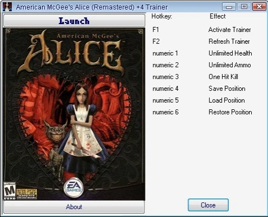Screen dimensions: 268x217
Task: Maximize the trainer window
Action: (244, 7)
